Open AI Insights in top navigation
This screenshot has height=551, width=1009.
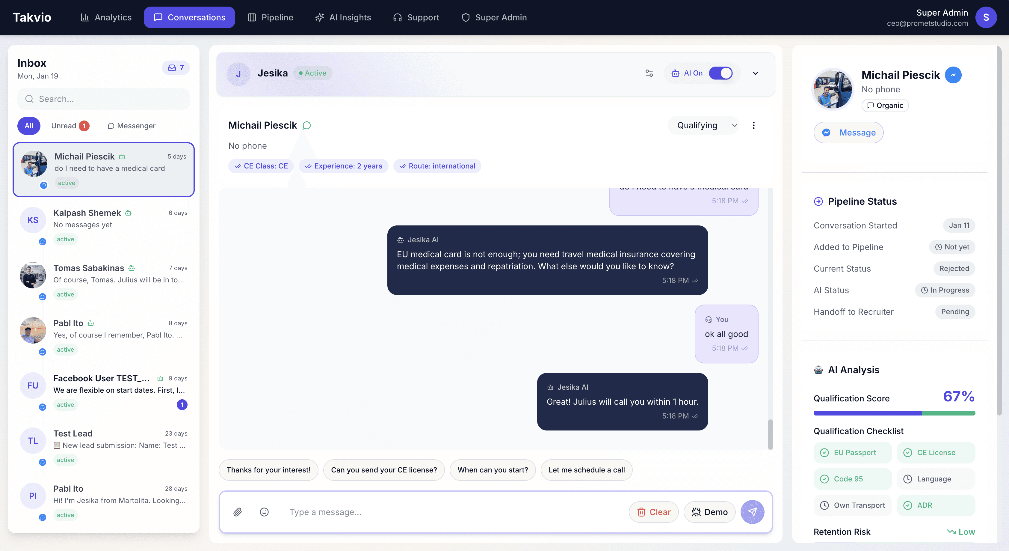coord(343,17)
